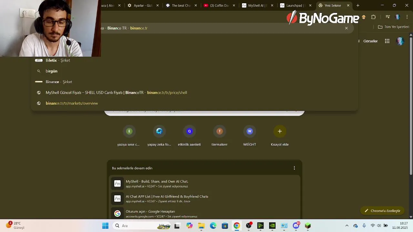413x232 pixels.
Task: Close the 'Ayarlar - Gizl' tab
Action: click(157, 5)
